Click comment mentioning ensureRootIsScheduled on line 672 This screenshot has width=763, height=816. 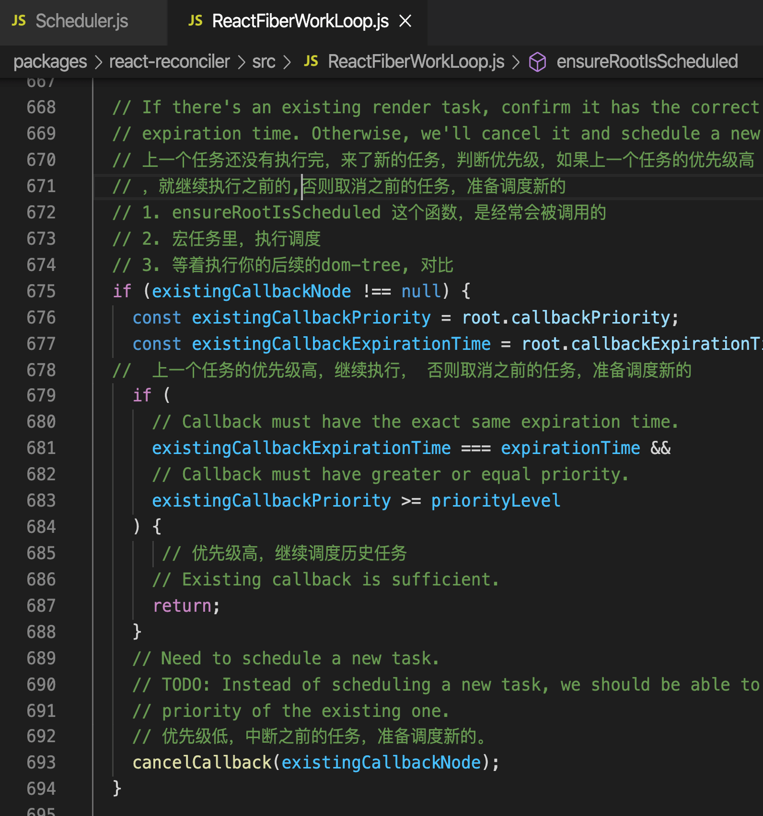[359, 212]
